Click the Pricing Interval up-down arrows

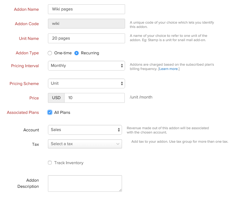tap(122, 66)
